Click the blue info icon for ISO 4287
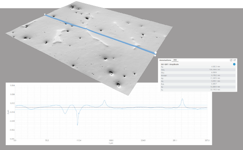This screenshot has height=150, width=243. (234, 64)
